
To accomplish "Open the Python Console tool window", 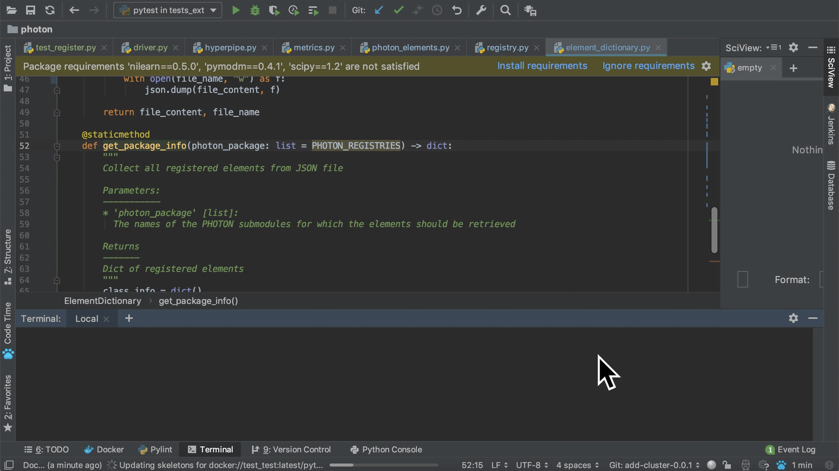I will tap(386, 449).
